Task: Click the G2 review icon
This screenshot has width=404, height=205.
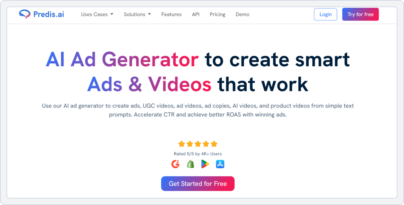Action: (176, 164)
